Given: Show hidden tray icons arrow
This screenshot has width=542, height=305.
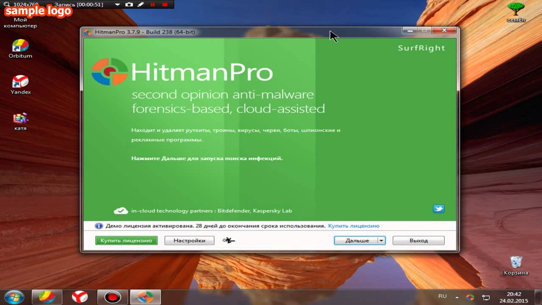Looking at the screenshot, I should pos(457,297).
